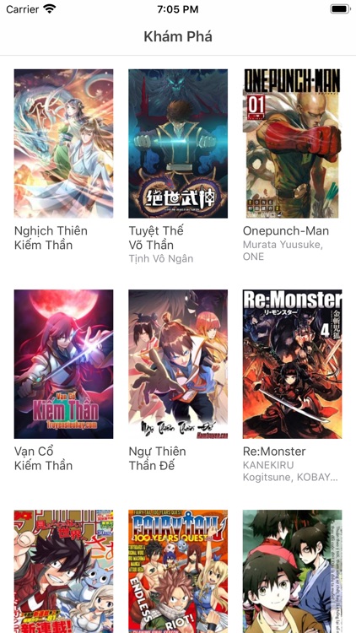This screenshot has width=356, height=633.
Task: Tap the battery icon in status bar
Action: pos(340,9)
